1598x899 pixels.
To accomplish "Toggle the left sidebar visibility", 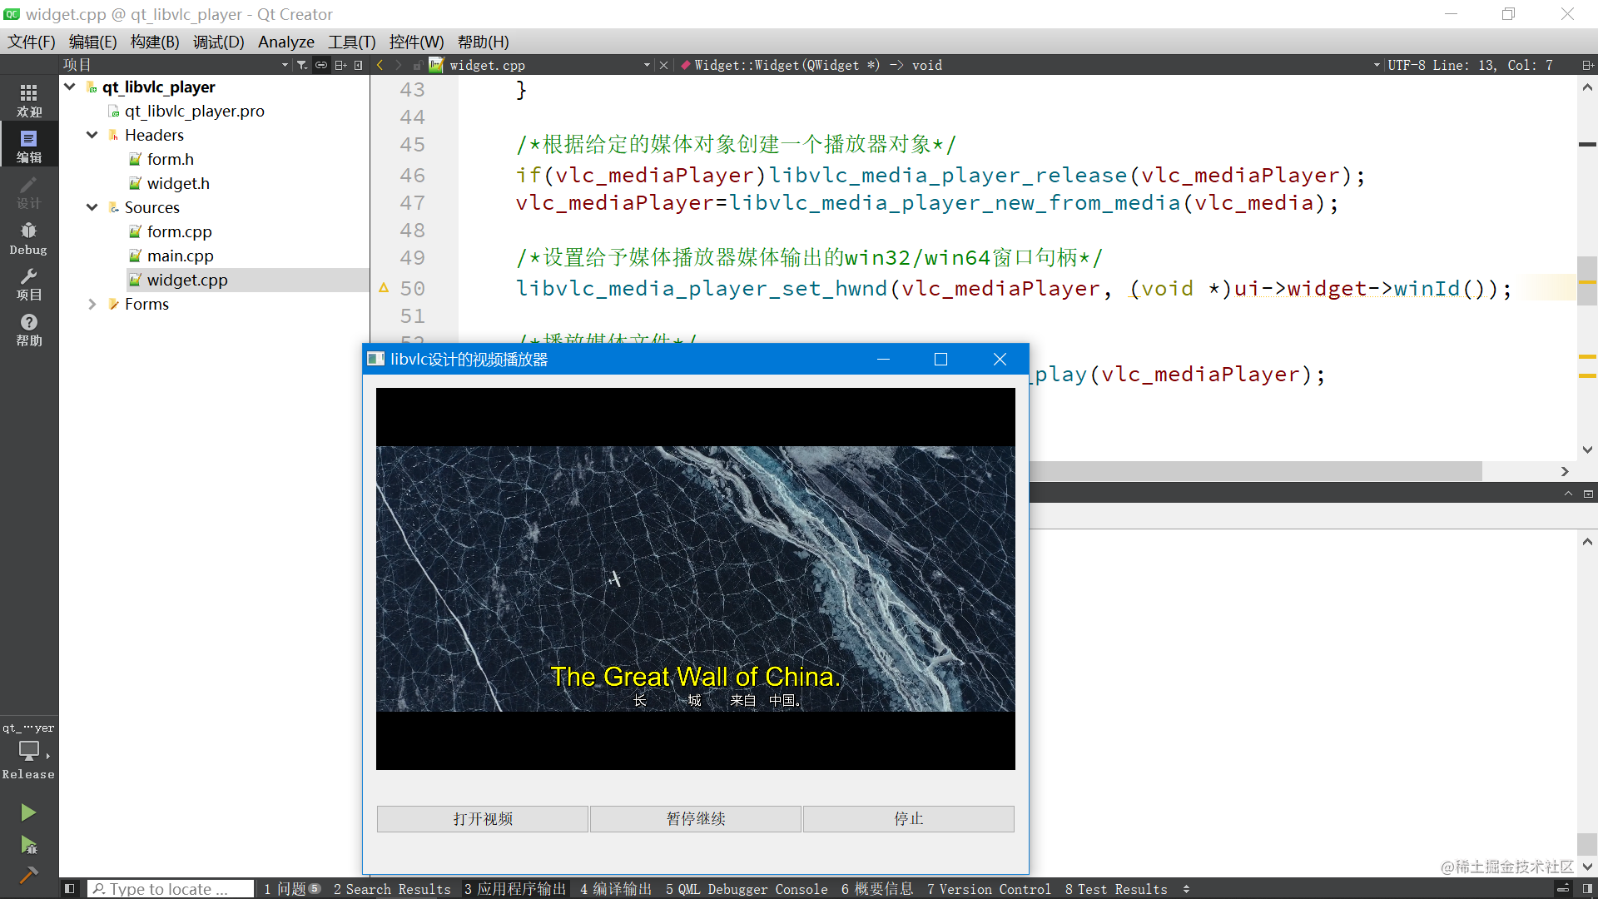I will (x=70, y=889).
